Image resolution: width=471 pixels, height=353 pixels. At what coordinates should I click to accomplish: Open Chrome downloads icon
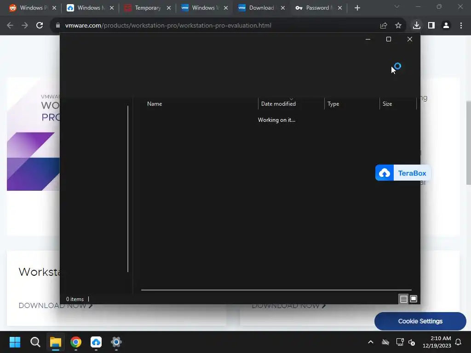[x=417, y=26]
